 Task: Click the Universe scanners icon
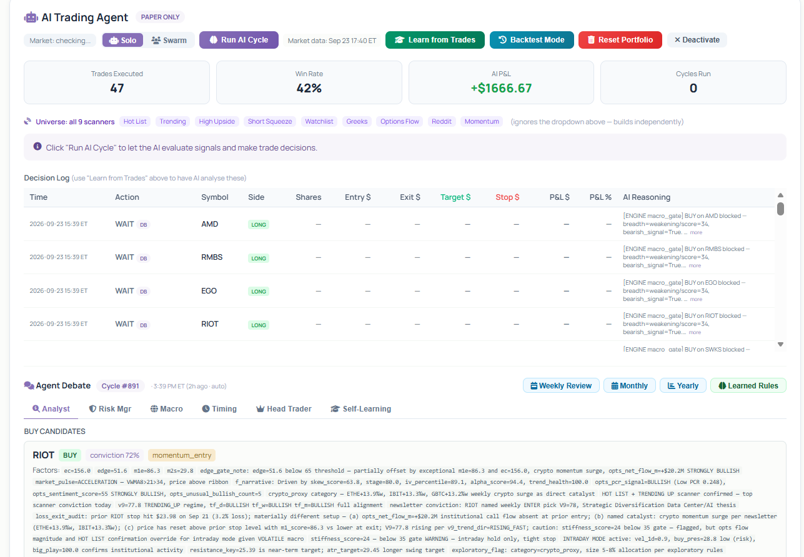click(x=27, y=121)
